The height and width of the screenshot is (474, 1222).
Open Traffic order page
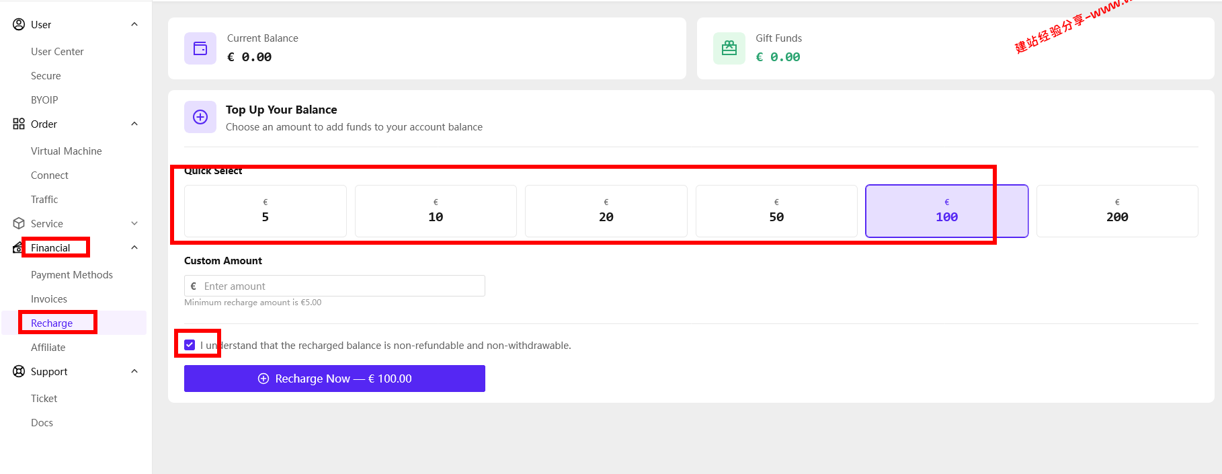pyautogui.click(x=44, y=200)
